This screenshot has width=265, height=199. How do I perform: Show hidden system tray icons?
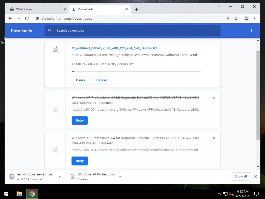[x=219, y=194]
